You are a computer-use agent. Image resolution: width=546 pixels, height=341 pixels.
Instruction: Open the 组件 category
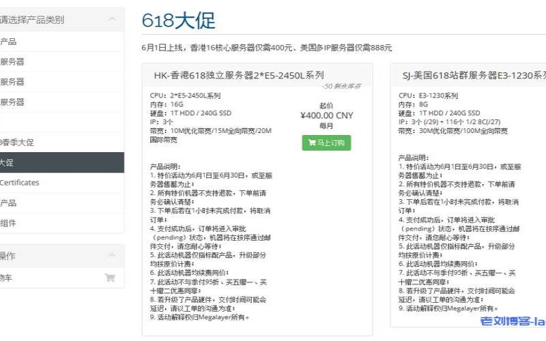(x=8, y=223)
